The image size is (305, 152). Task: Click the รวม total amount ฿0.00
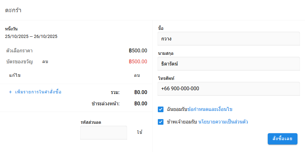(141, 92)
